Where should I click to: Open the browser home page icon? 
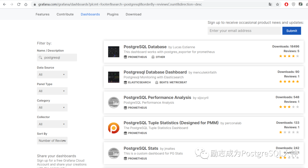click(26, 4)
